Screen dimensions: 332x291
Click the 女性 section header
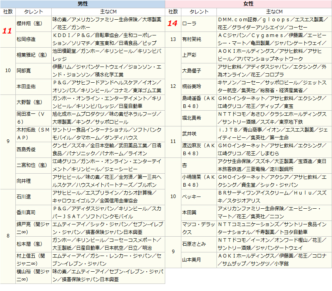[248, 4]
